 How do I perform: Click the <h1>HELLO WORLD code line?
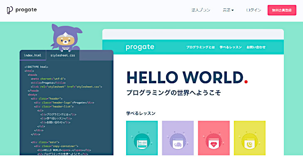coord(64,150)
